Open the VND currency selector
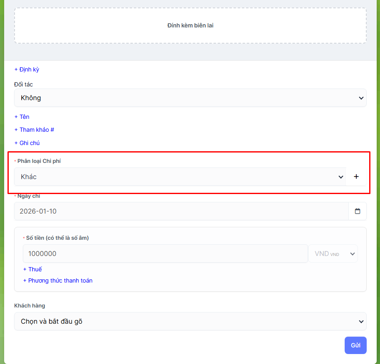This screenshot has width=380, height=364. [333, 253]
